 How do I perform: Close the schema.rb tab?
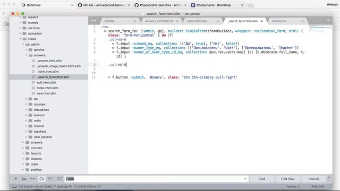(302, 21)
